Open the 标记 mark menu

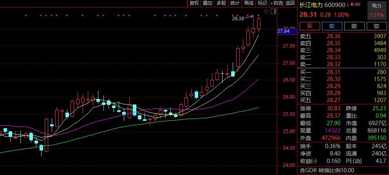[x=262, y=3]
